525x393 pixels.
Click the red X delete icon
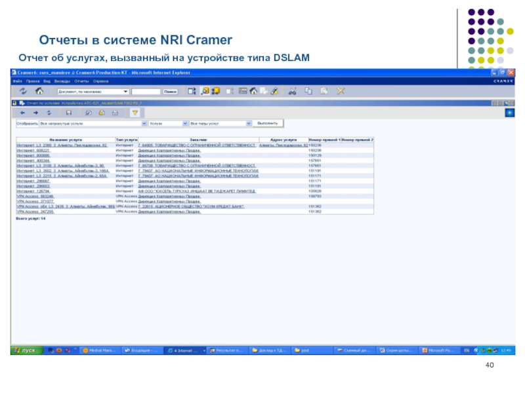[x=340, y=92]
